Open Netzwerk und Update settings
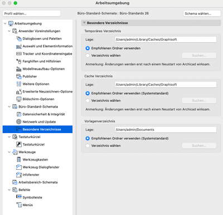Viewport: 223px width, 215px height. [x=39, y=122]
